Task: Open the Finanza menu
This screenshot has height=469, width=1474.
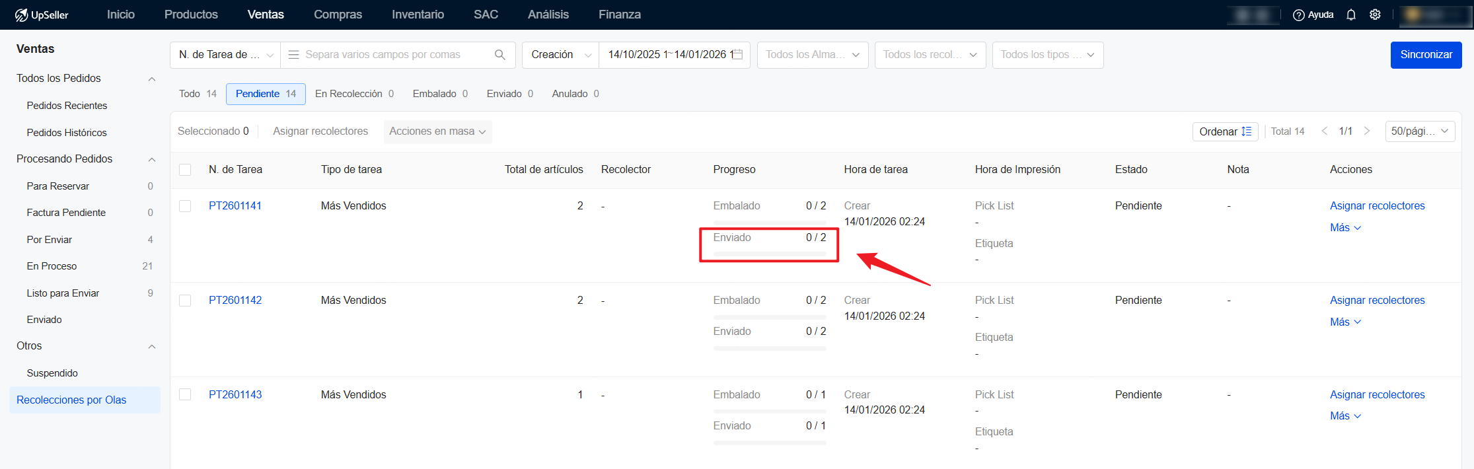Action: coord(620,15)
